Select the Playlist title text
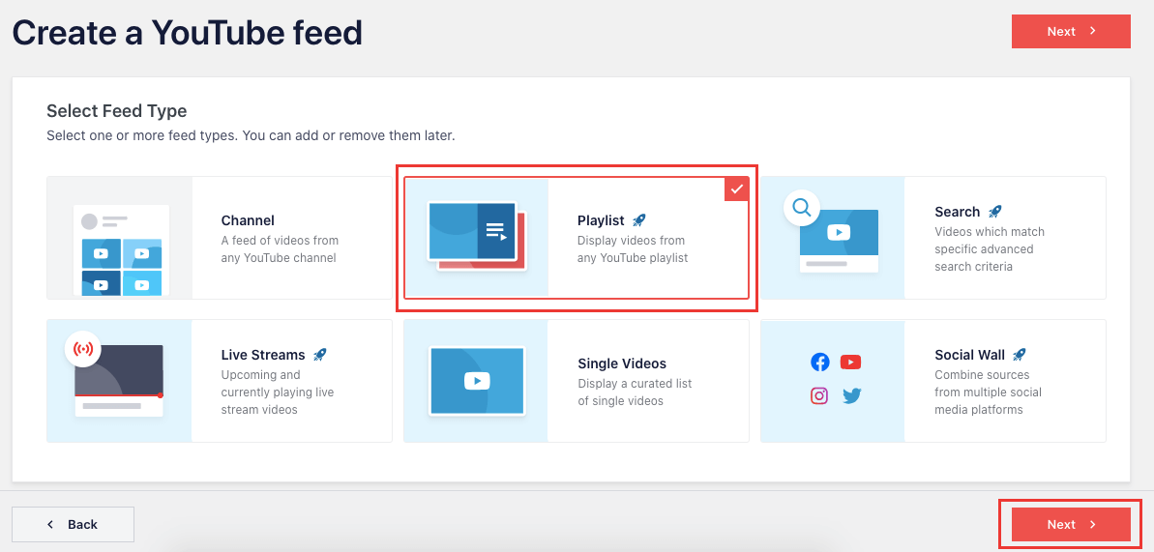1154x552 pixels. coord(601,220)
